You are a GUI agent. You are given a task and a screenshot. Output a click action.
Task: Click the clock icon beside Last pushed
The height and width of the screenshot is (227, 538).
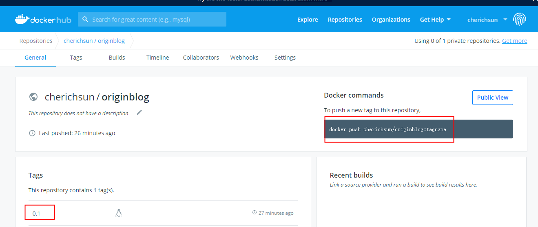[x=32, y=133]
